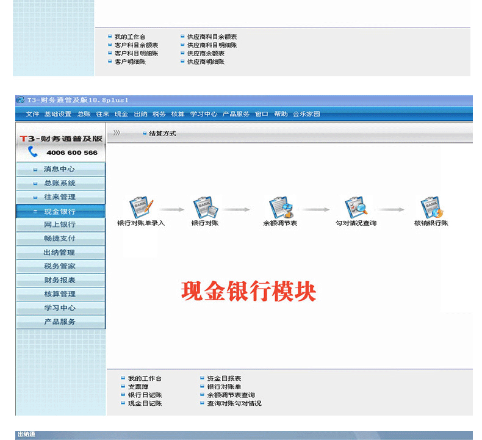The height and width of the screenshot is (440, 482).
Task: Open the 出纳 menu
Action: pyautogui.click(x=140, y=114)
